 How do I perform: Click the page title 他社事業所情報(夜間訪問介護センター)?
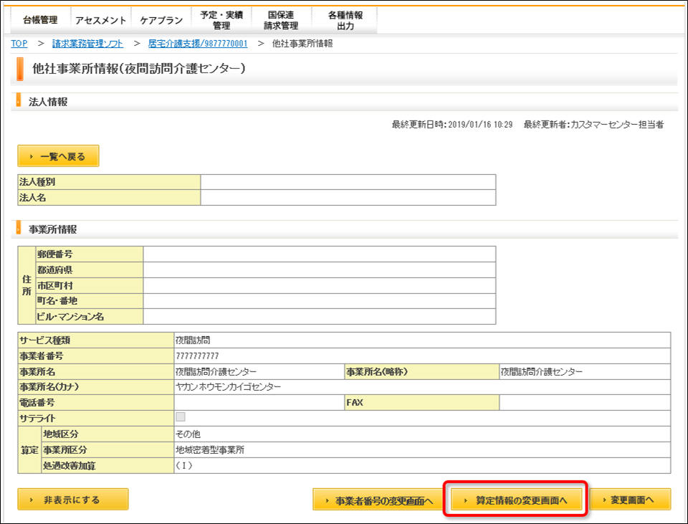[x=138, y=69]
